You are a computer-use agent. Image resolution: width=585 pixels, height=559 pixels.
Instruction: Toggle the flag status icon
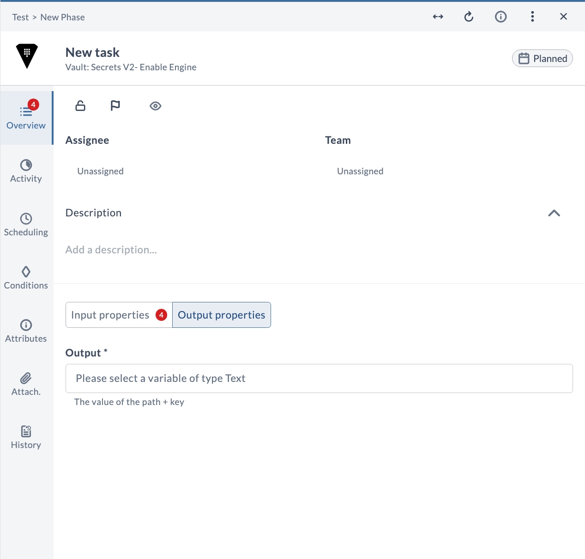[115, 106]
